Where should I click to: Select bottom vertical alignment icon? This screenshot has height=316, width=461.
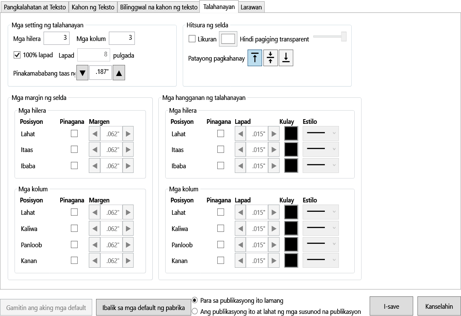[x=286, y=58]
